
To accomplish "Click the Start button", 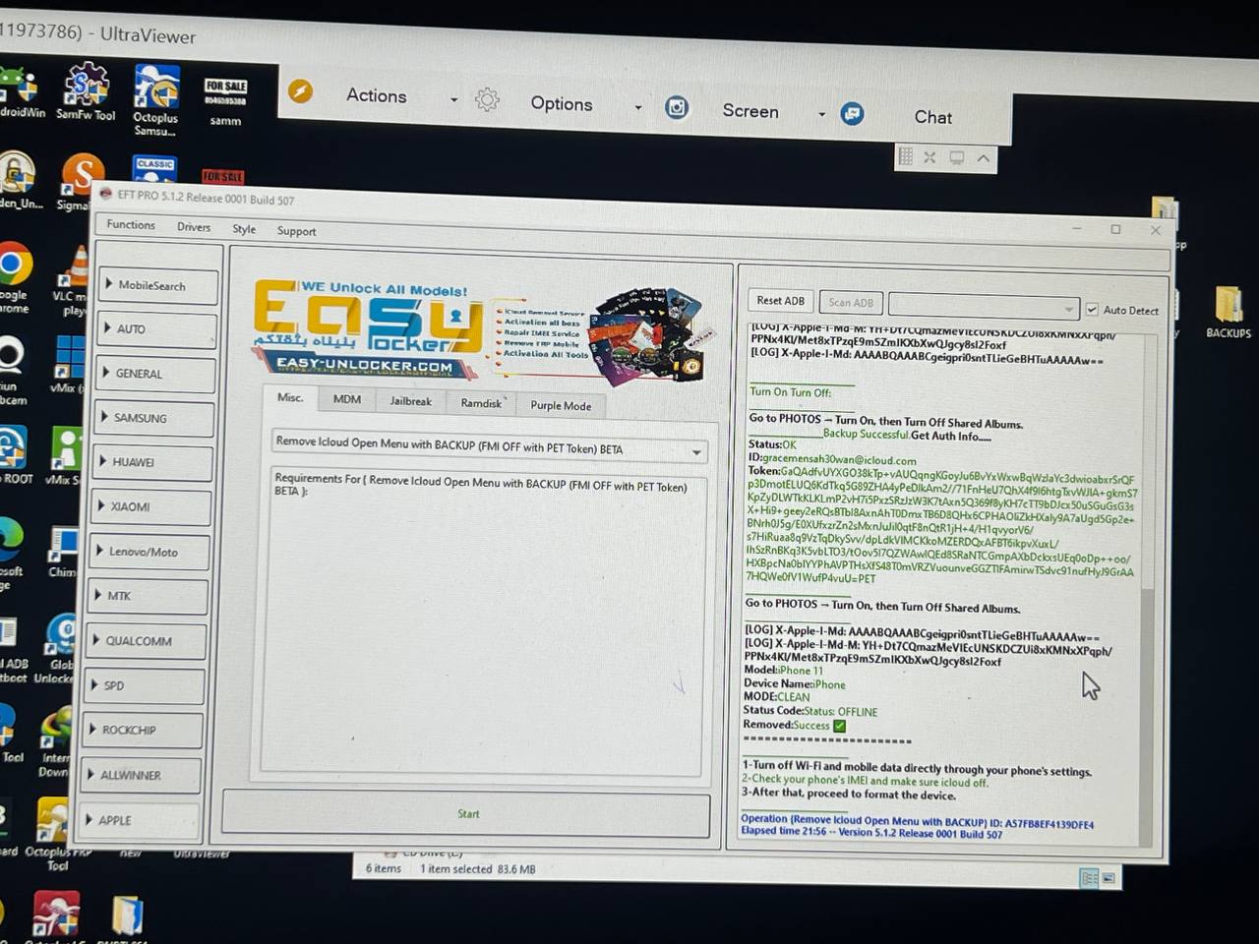I will point(467,813).
